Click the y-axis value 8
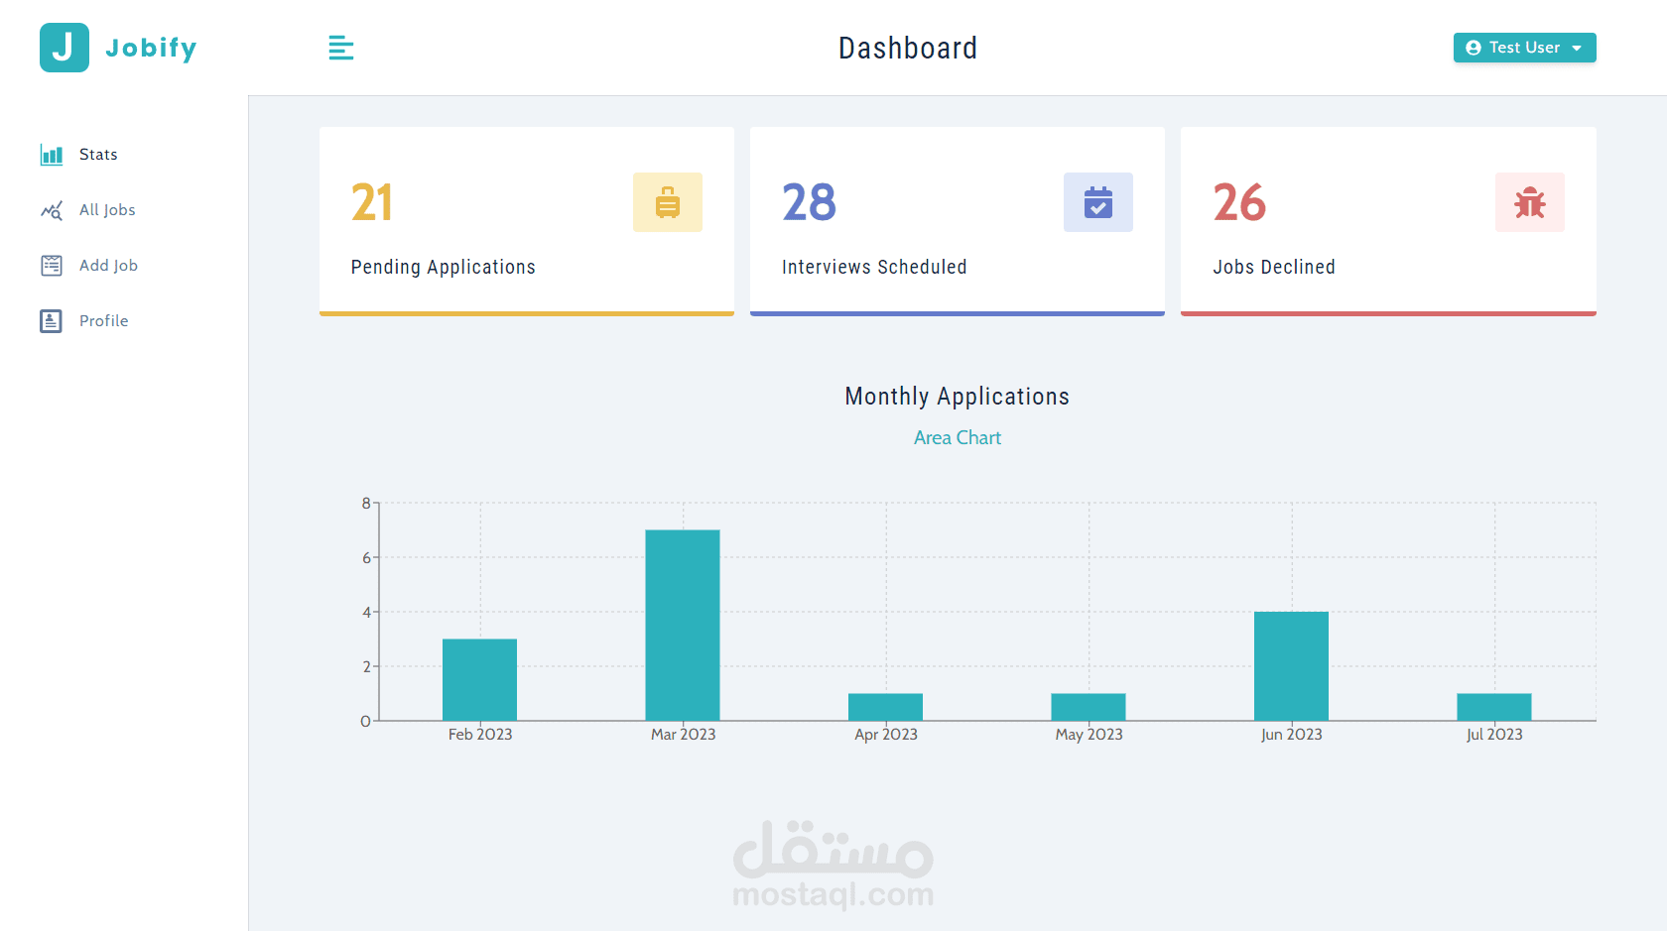This screenshot has width=1667, height=931. click(x=366, y=504)
